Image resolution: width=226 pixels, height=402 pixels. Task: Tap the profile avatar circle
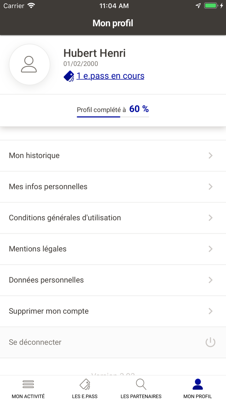[x=29, y=64]
